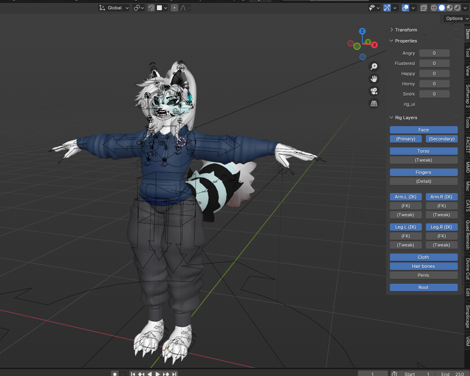Click the Smirk value field
The width and height of the screenshot is (470, 376).
tap(434, 94)
